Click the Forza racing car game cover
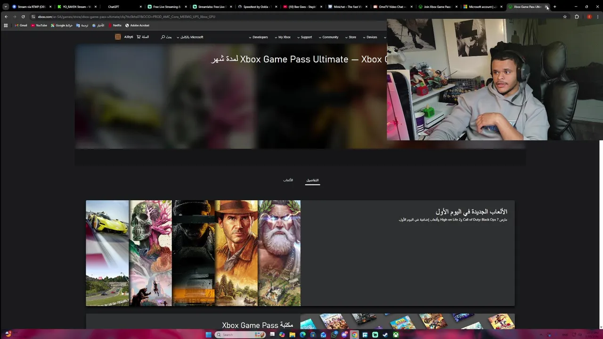 [x=107, y=253]
